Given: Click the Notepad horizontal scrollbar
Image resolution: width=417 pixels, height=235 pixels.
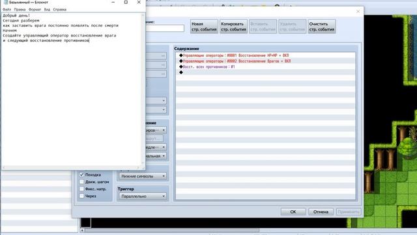Looking at the screenshot, I should (71, 167).
